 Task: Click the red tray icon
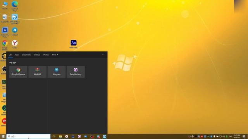click(202, 136)
